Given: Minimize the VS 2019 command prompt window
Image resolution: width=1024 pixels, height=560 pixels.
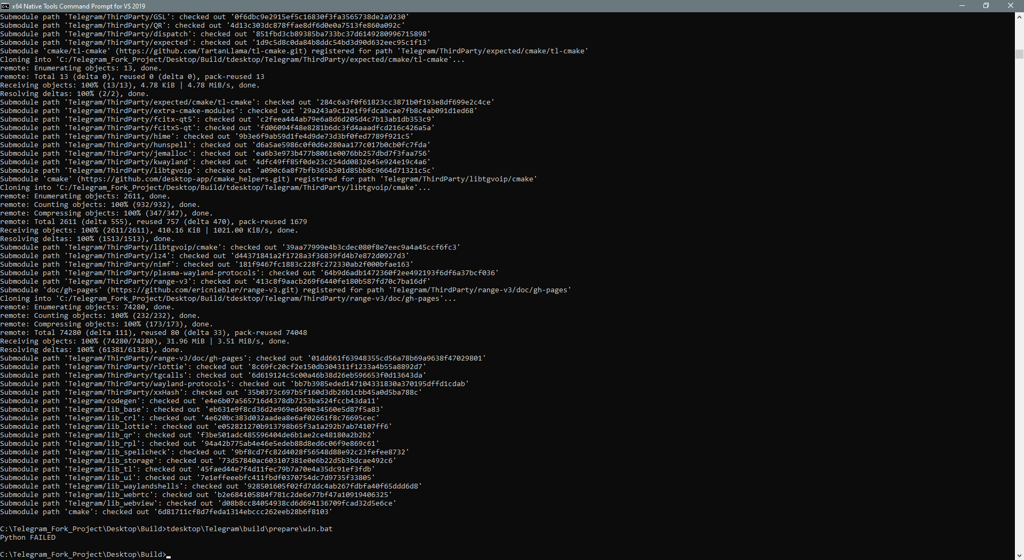Looking at the screenshot, I should [962, 6].
